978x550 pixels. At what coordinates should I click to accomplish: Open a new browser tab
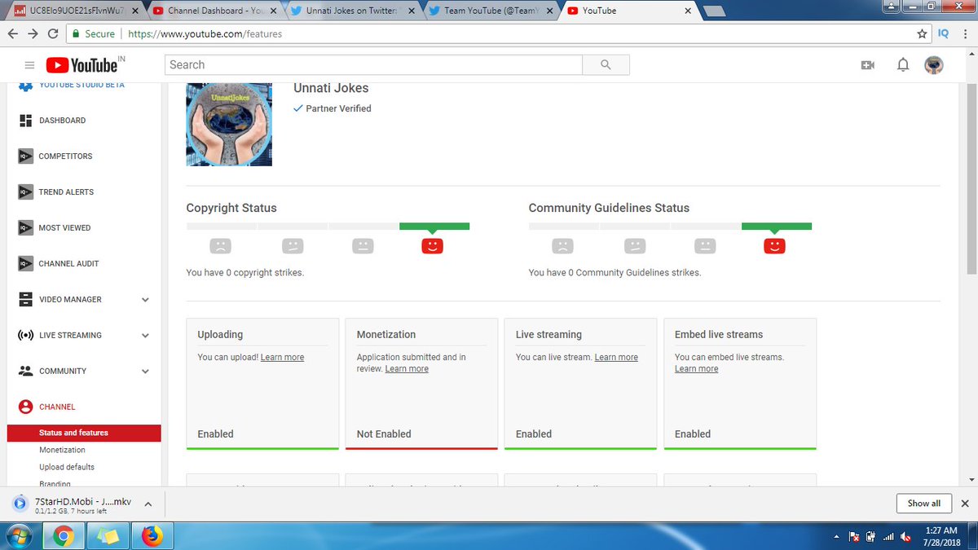(714, 11)
